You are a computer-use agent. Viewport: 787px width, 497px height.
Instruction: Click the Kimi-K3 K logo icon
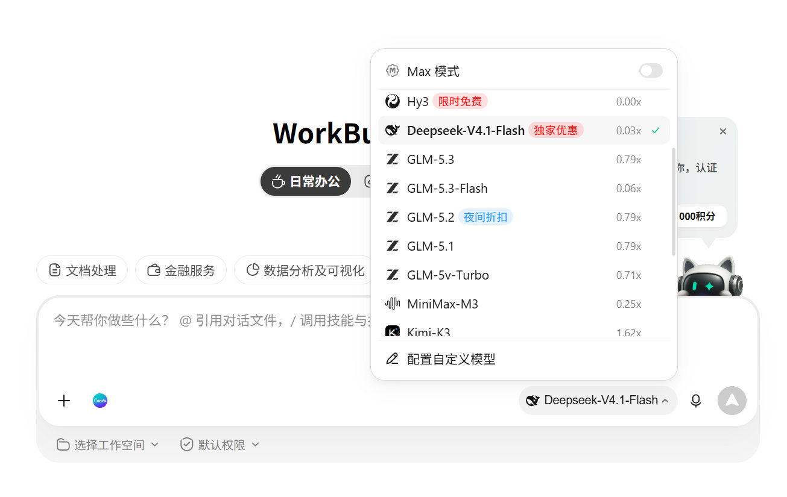coord(393,332)
